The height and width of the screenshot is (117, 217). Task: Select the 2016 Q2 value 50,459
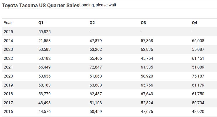pos(96,111)
